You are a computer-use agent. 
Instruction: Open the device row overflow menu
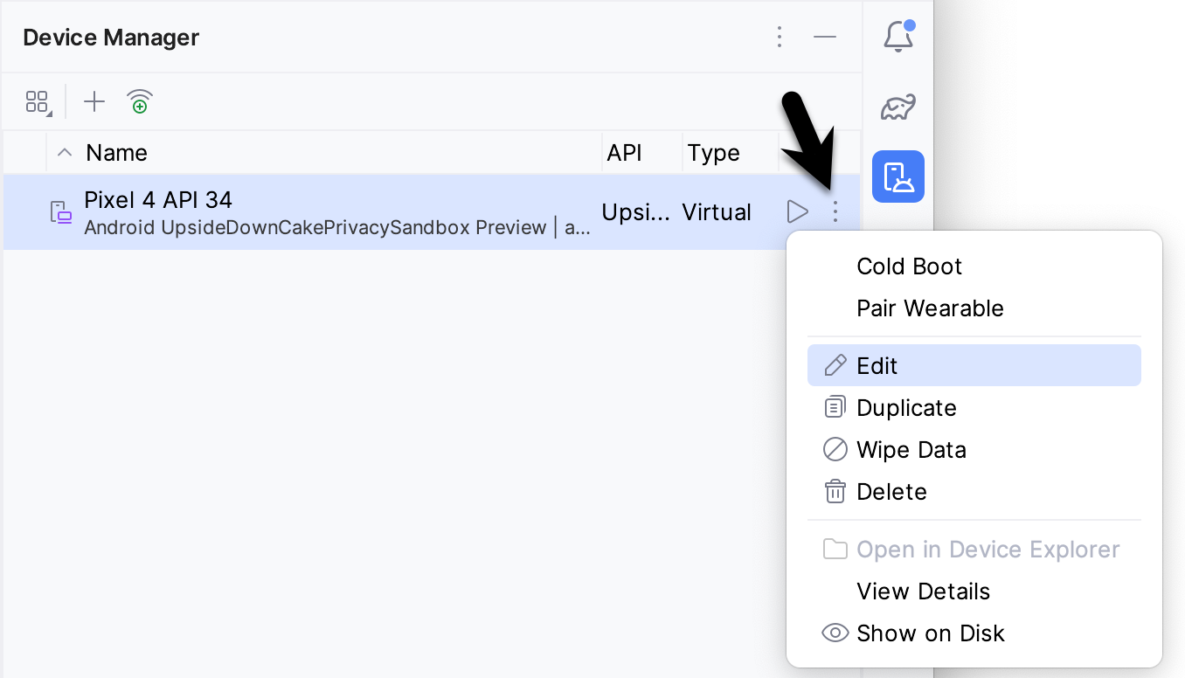pyautogui.click(x=835, y=211)
